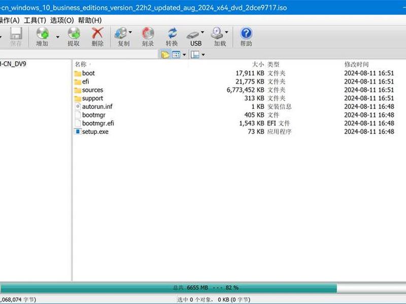This screenshot has width=406, height=304.
Task: Sort by the 类型 column header
Action: tap(273, 64)
